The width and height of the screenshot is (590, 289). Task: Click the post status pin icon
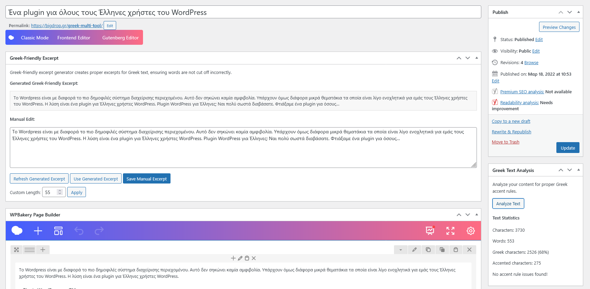click(495, 39)
